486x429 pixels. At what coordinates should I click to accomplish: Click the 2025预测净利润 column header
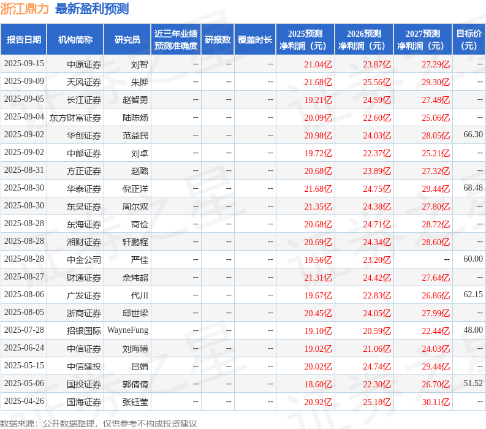(305, 39)
